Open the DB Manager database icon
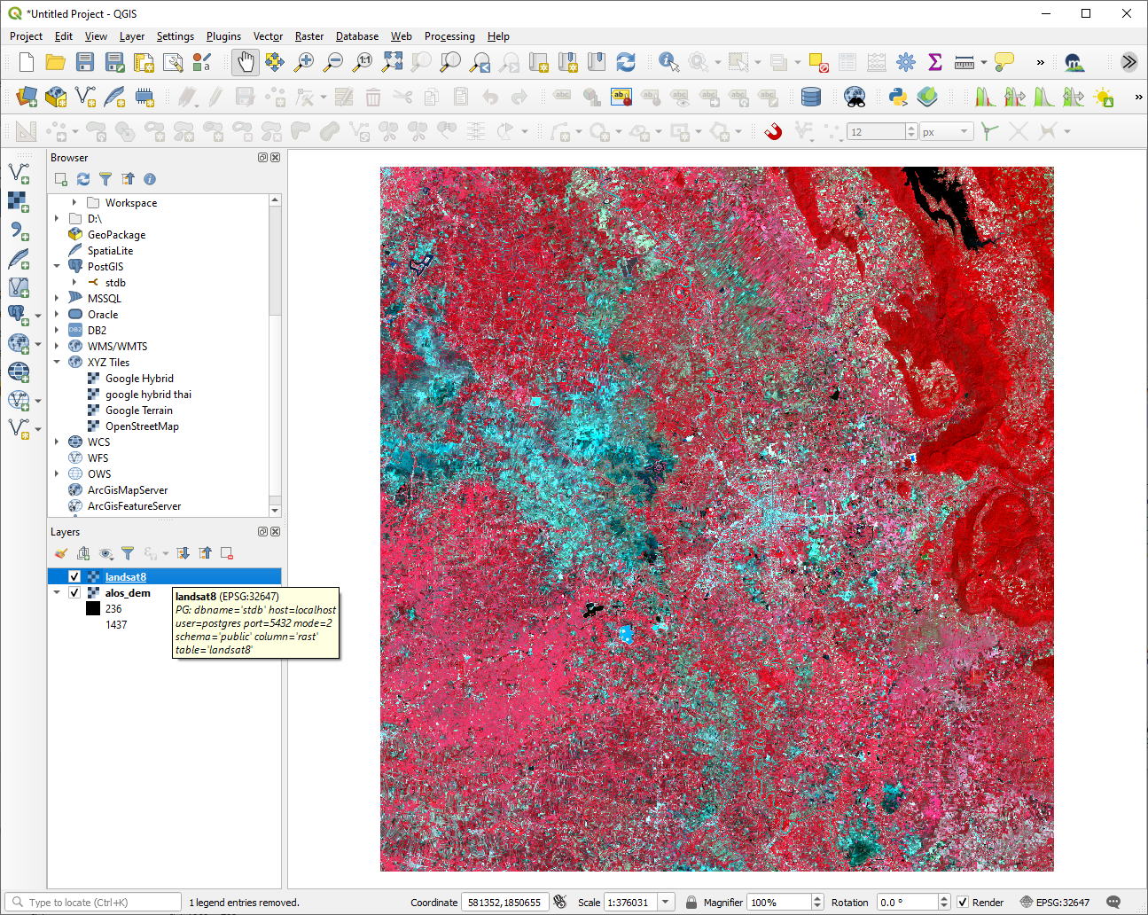 tap(811, 97)
